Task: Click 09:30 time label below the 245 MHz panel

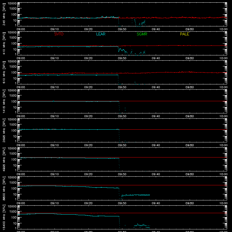Action: pos(122,29)
